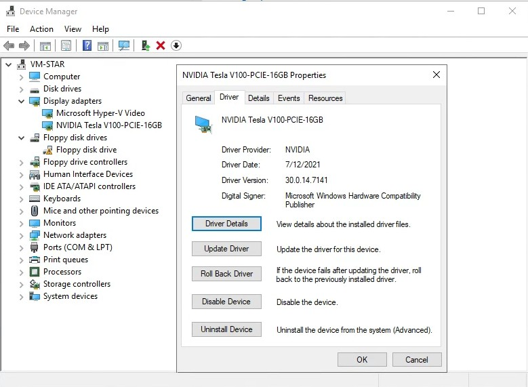Image resolution: width=528 pixels, height=387 pixels.
Task: Click the driver version 30.0.14.7141 text
Action: click(x=306, y=180)
